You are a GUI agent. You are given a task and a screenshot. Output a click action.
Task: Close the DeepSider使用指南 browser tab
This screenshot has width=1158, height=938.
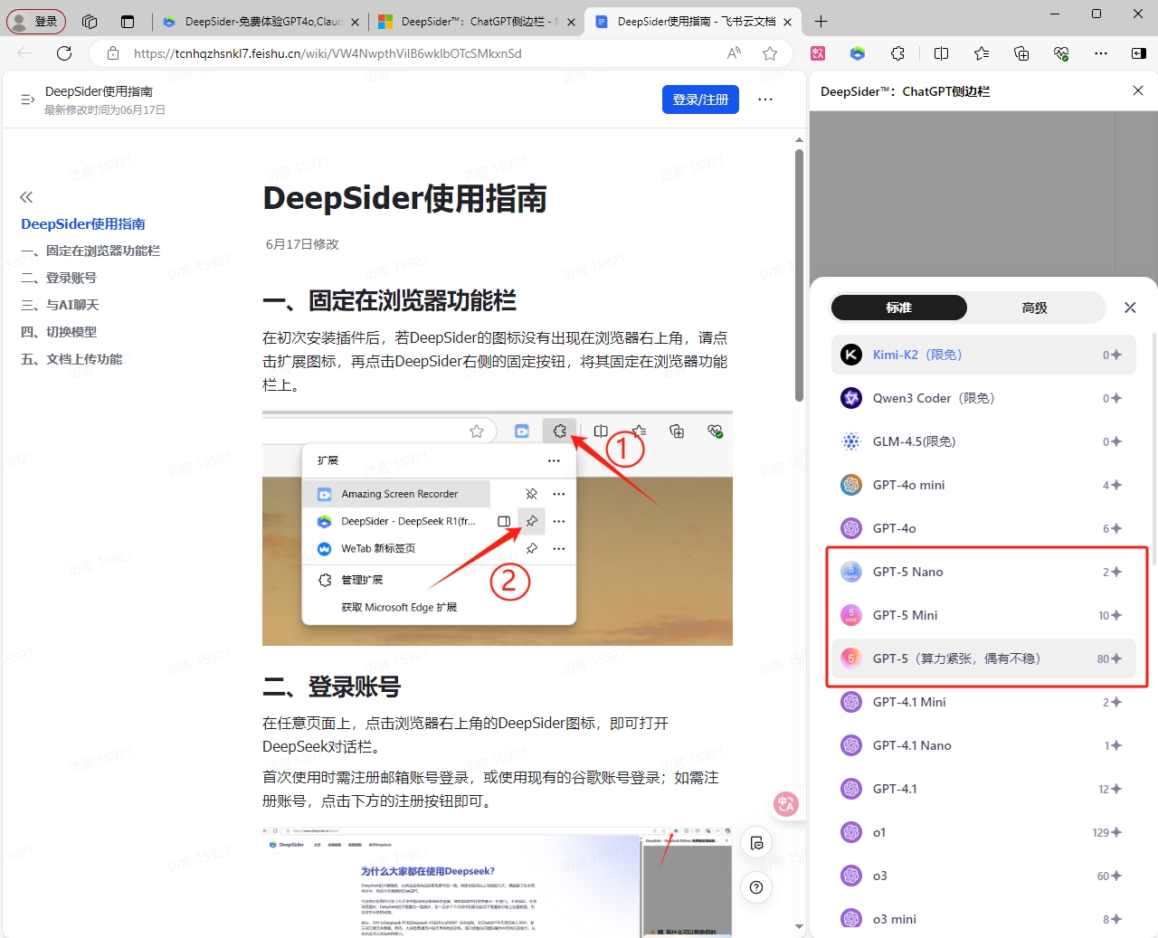(x=788, y=22)
